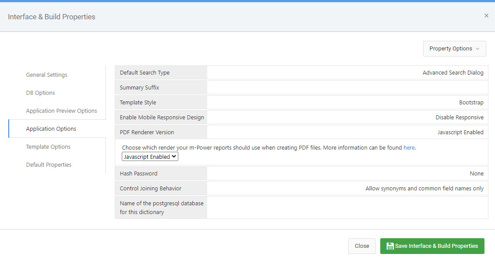Go to Template Options tab

48,147
